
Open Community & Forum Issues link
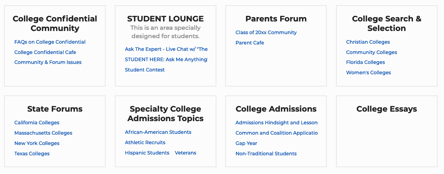coord(48,62)
